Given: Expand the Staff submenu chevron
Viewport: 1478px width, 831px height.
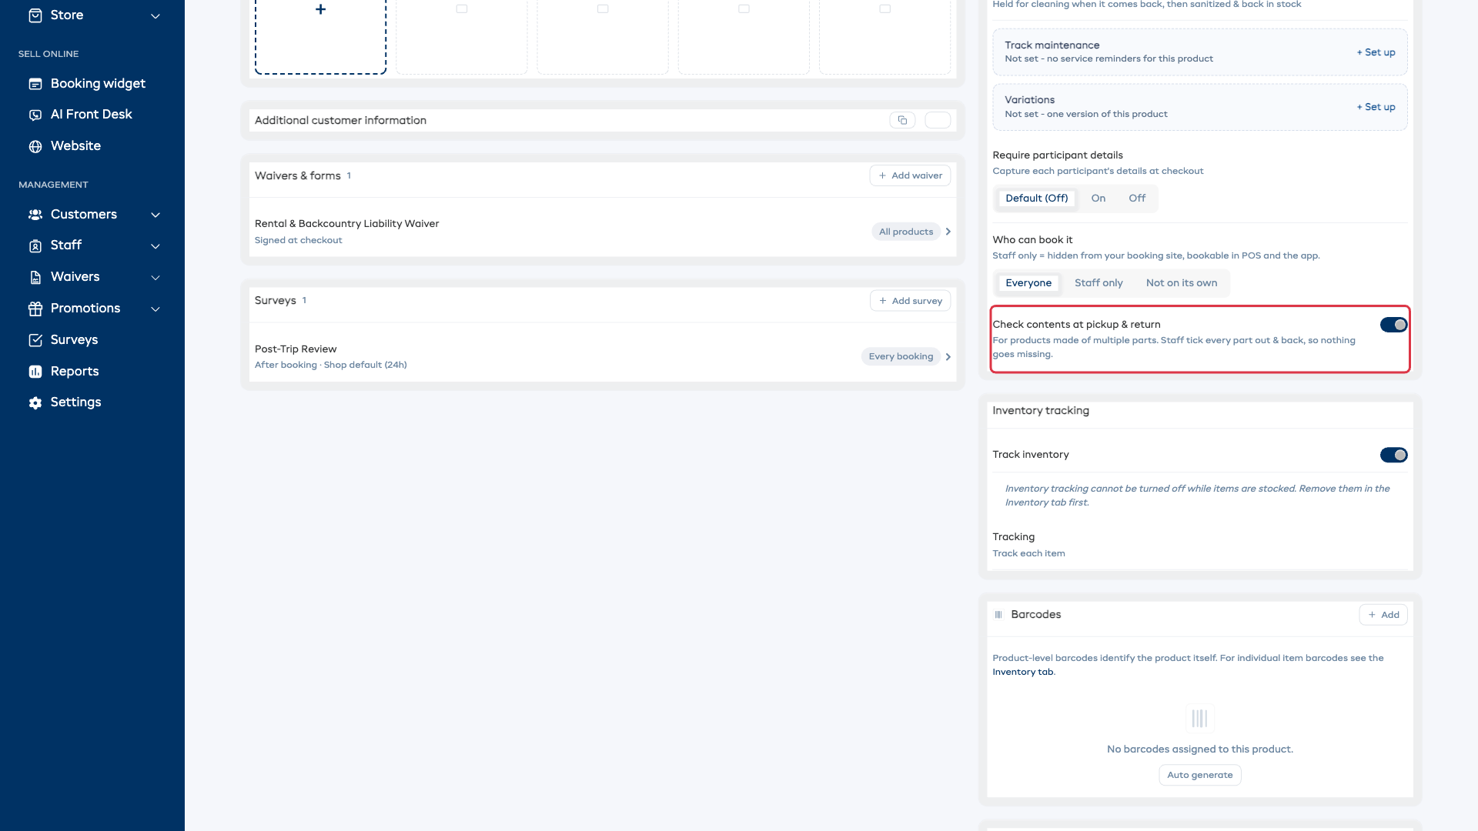Looking at the screenshot, I should coord(155,246).
